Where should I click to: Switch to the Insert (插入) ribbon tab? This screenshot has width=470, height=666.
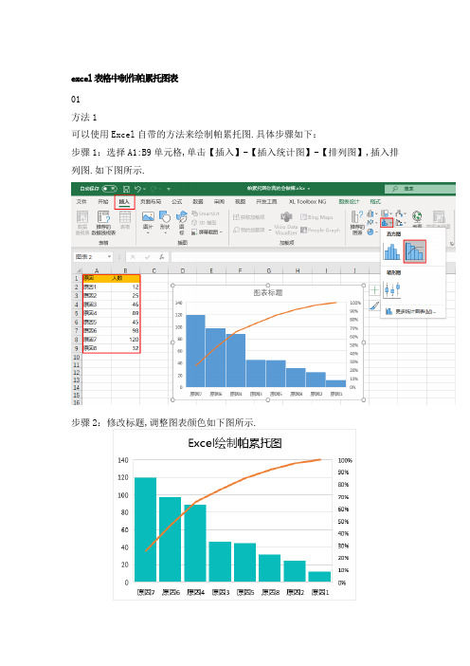tap(124, 202)
